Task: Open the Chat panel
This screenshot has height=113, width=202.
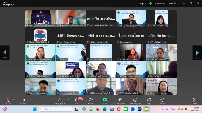Action: [77, 101]
